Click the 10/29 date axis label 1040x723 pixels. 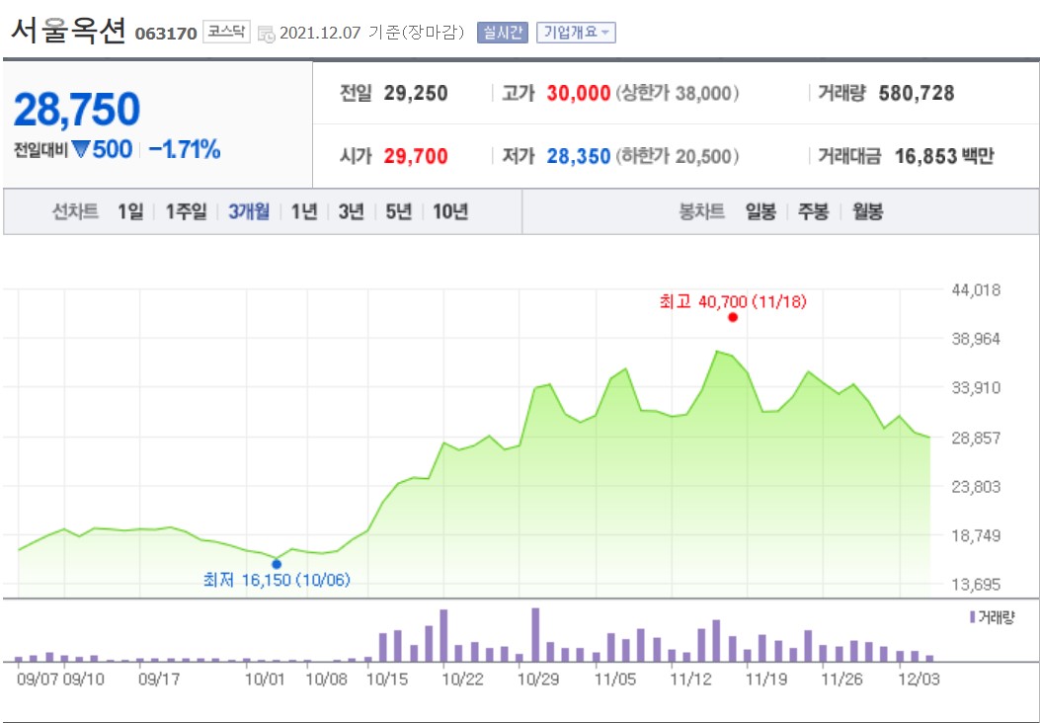click(x=538, y=680)
